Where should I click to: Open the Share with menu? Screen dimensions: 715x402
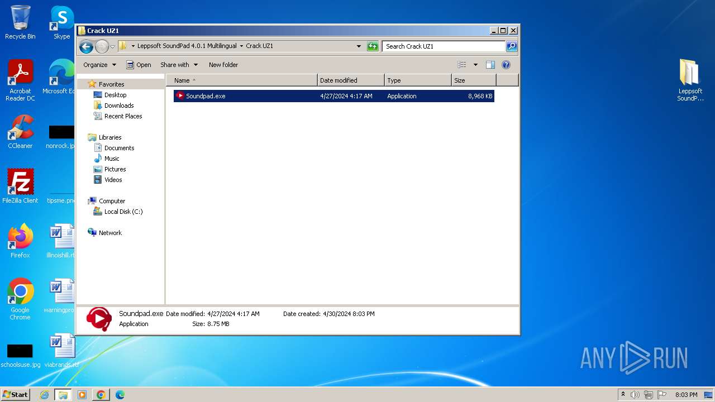(x=179, y=65)
